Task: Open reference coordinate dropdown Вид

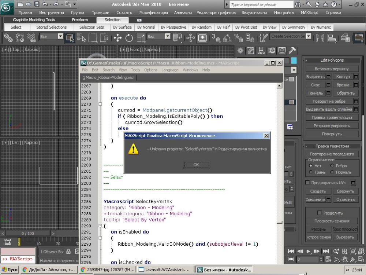Action: 168,36
